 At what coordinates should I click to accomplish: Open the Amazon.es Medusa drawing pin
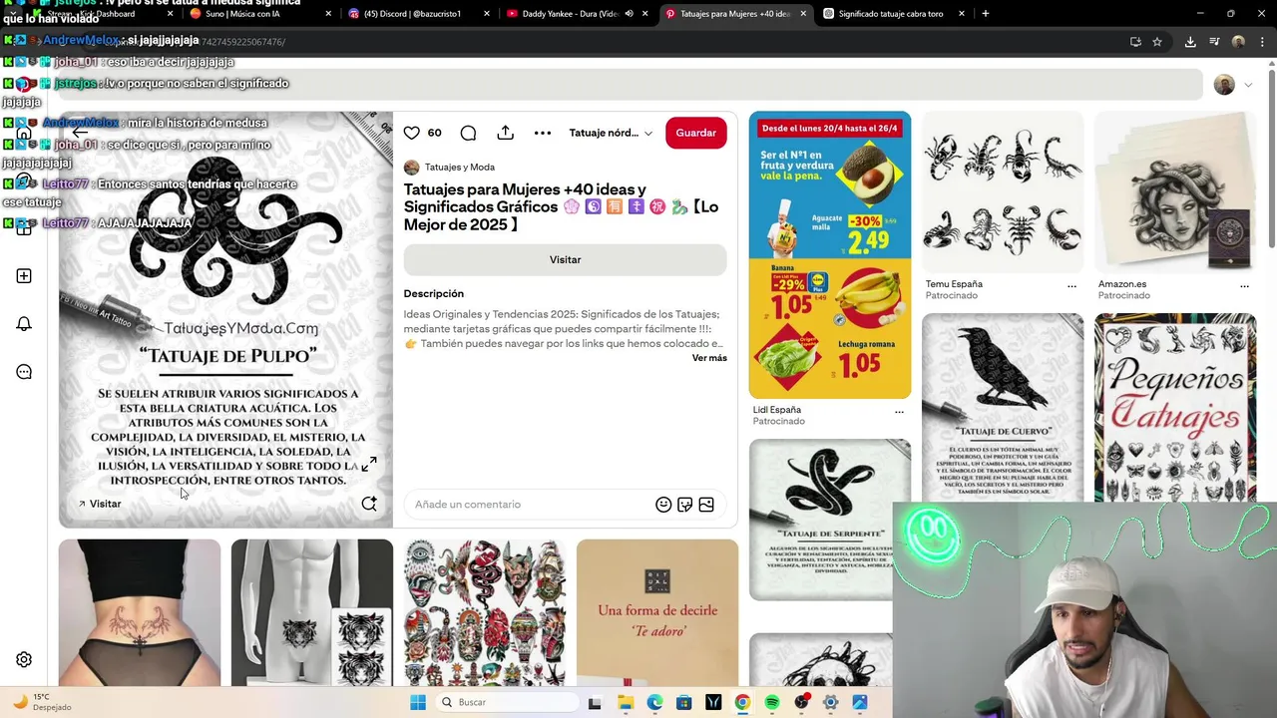[1175, 192]
